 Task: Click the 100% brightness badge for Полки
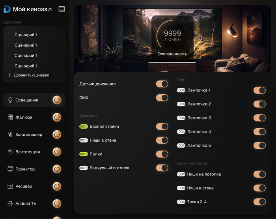84,154
